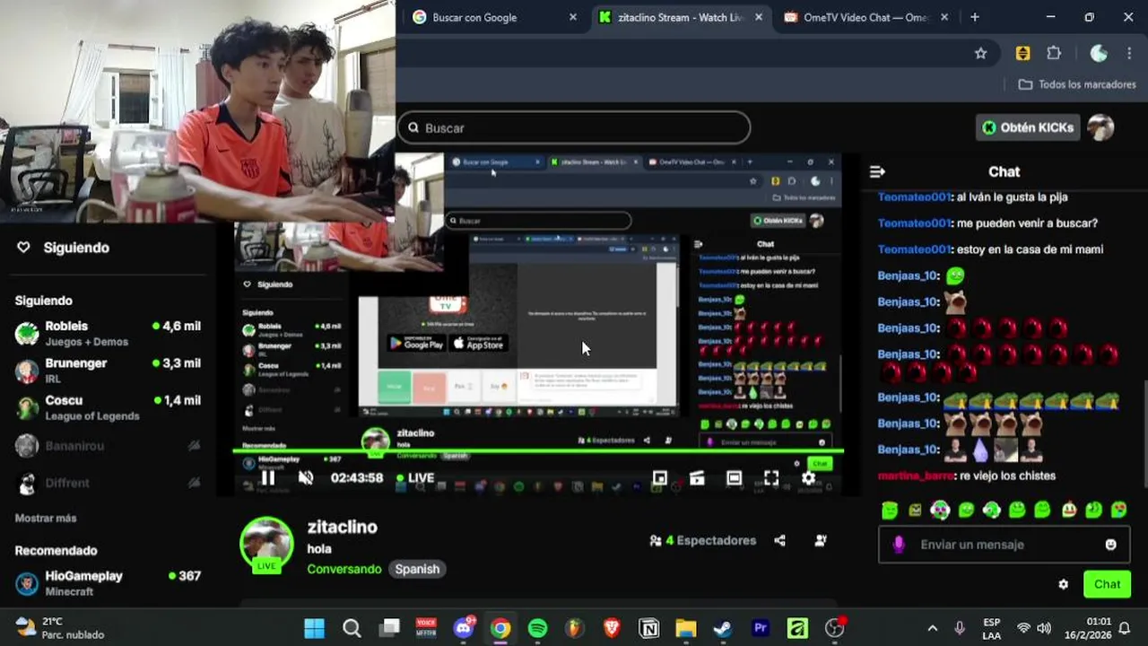This screenshot has height=646, width=1148.
Task: Open player settings gear
Action: click(x=808, y=478)
